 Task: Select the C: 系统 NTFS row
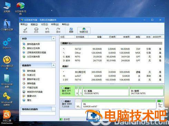[111, 57]
